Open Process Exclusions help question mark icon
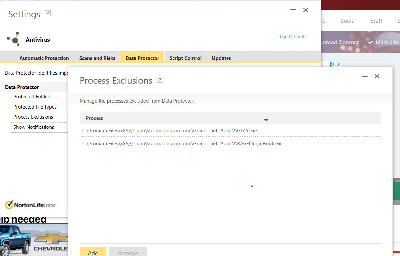The image size is (400, 256). point(160,80)
